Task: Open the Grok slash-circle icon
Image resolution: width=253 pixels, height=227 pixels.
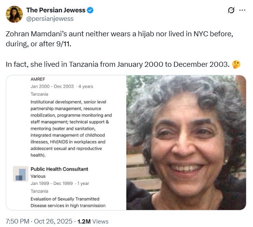Action: click(x=231, y=10)
